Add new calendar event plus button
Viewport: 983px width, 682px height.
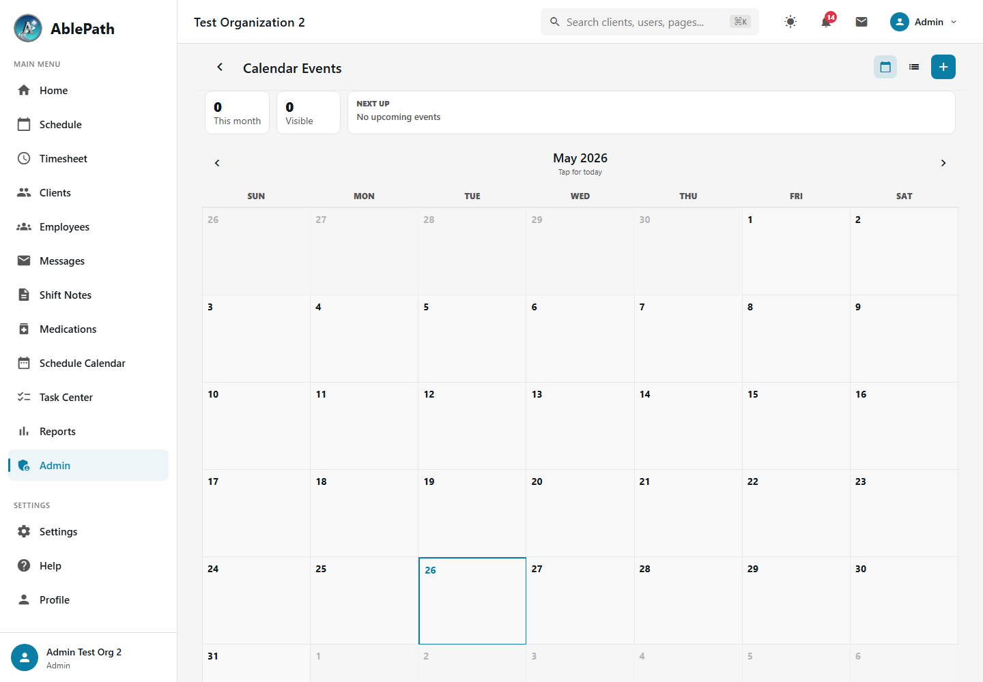point(943,67)
